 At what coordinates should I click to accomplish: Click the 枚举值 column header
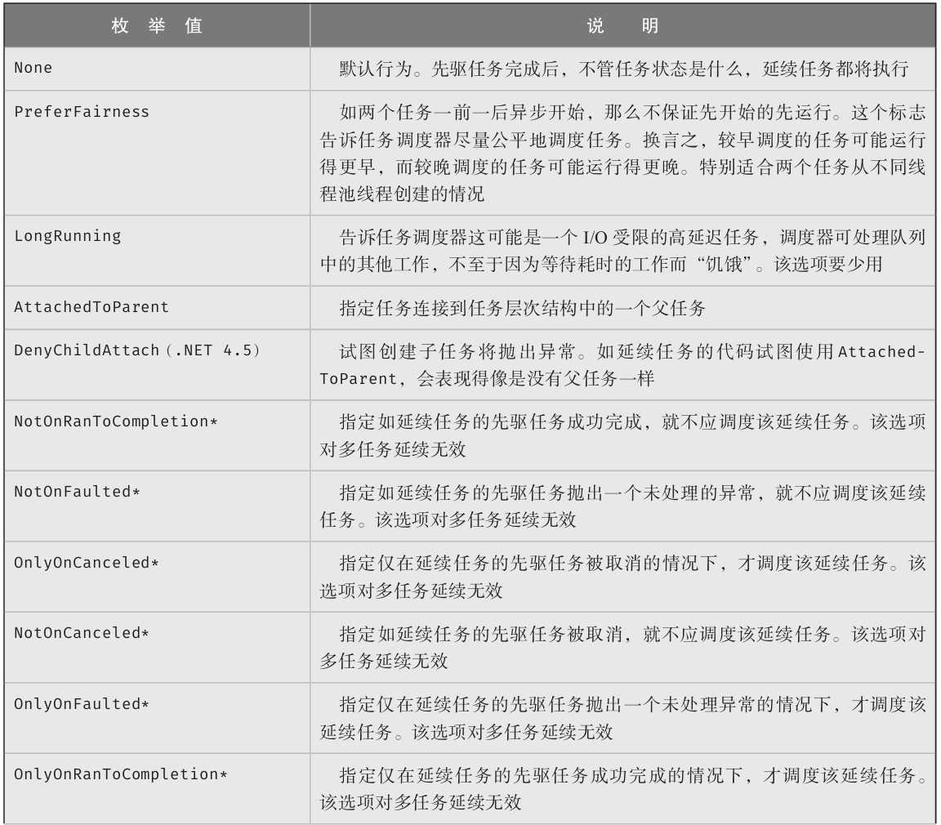[x=157, y=26]
